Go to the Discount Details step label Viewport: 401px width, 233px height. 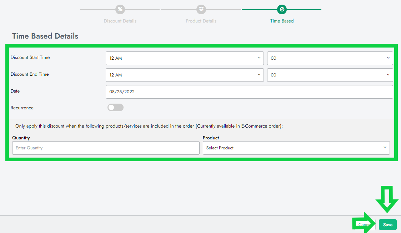point(120,21)
